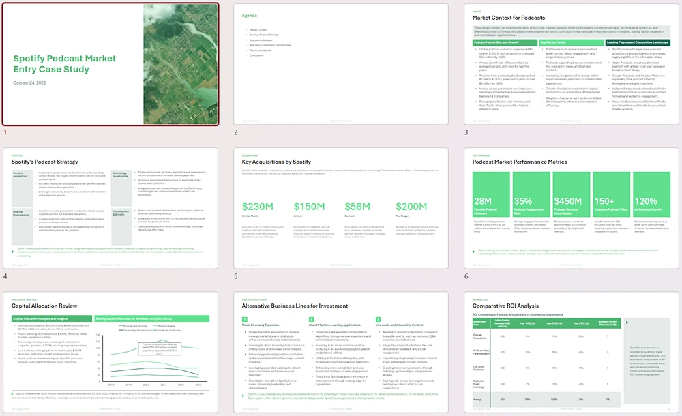682x416 pixels.
Task: Click the Leading Players and Competitive Landscape header
Action: click(x=638, y=42)
